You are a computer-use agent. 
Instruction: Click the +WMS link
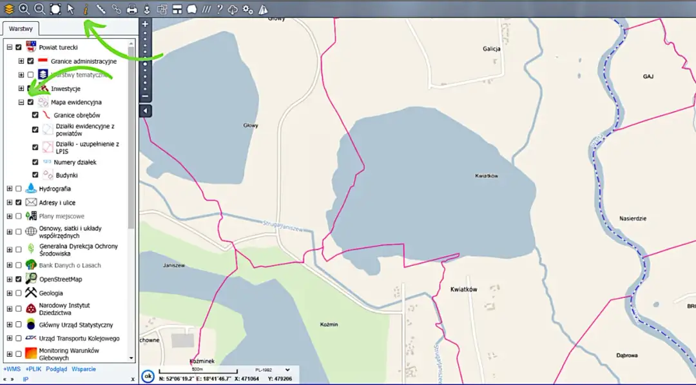point(11,369)
